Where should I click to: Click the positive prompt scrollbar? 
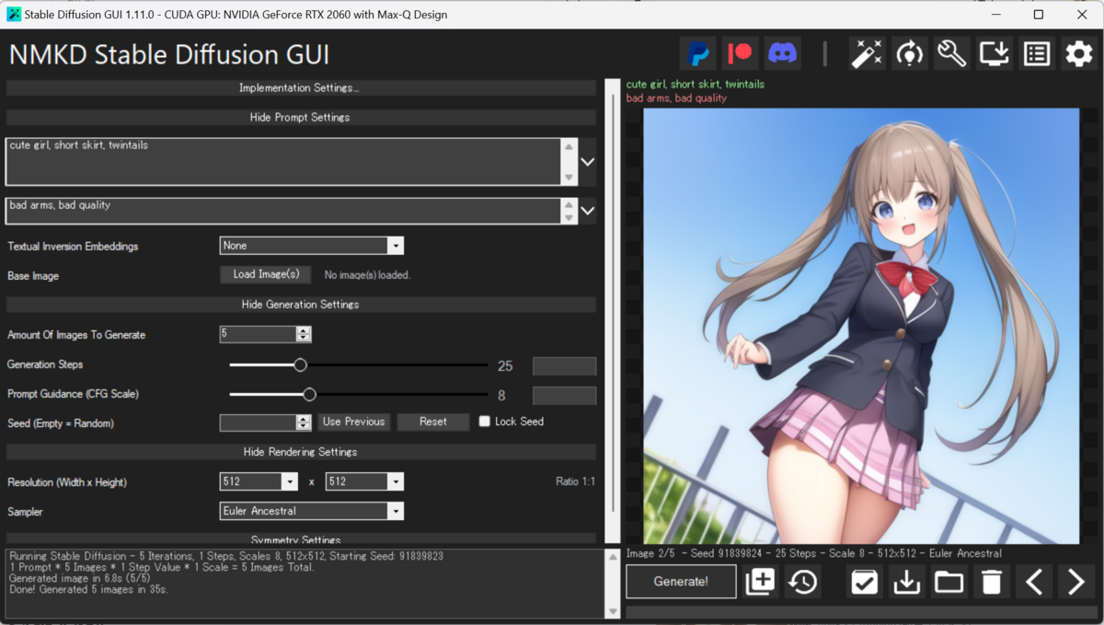[569, 161]
